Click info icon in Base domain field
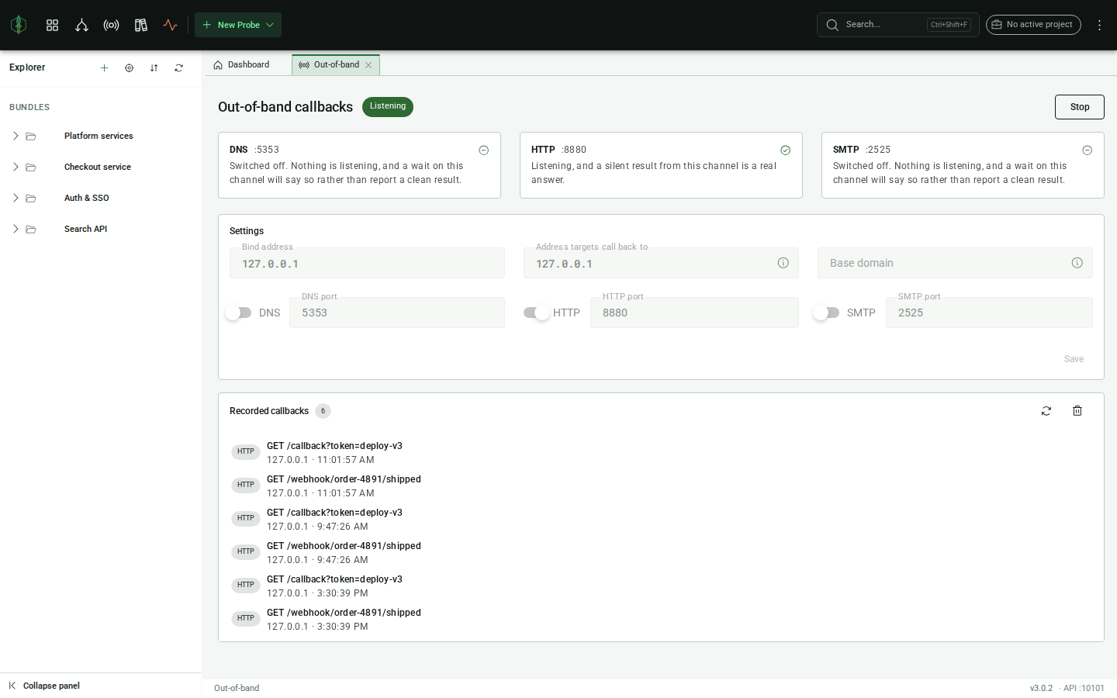Screen dimensions: 1117x698 coord(1077,263)
